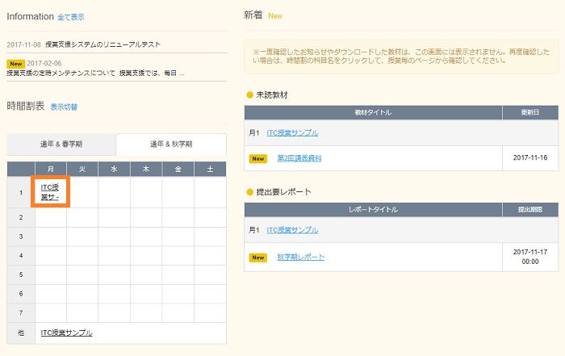
Task: Click the yellow bullet beside 未読教材
Action: click(x=249, y=95)
